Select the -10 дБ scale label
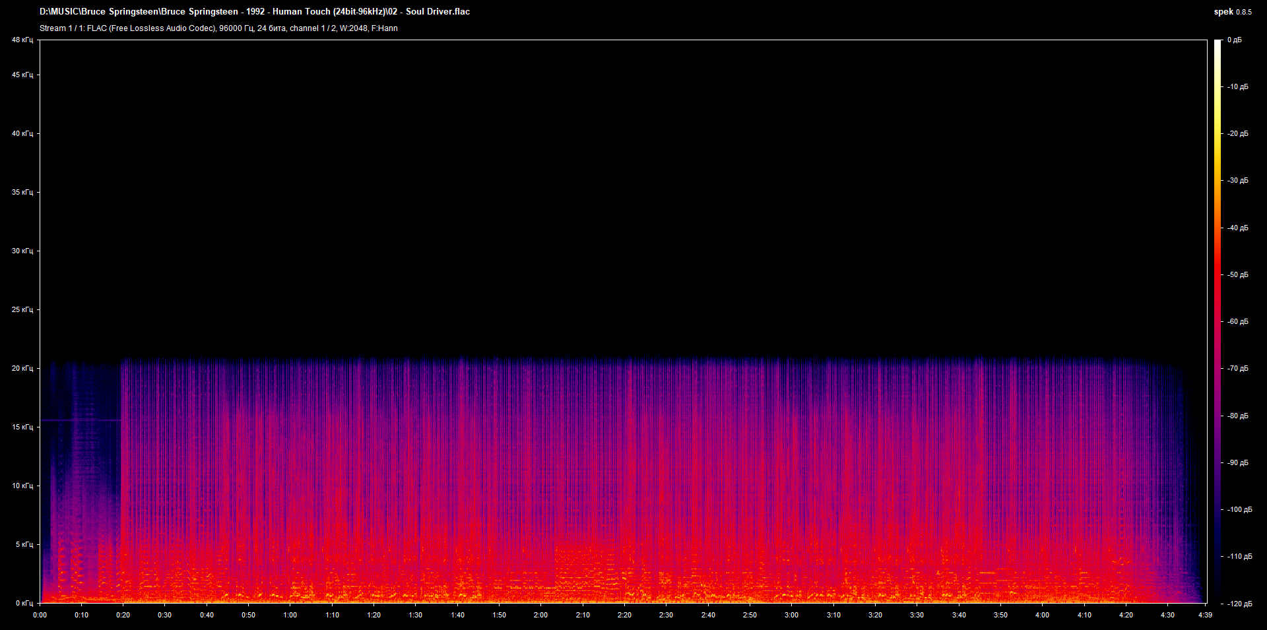The height and width of the screenshot is (630, 1267). [1238, 87]
